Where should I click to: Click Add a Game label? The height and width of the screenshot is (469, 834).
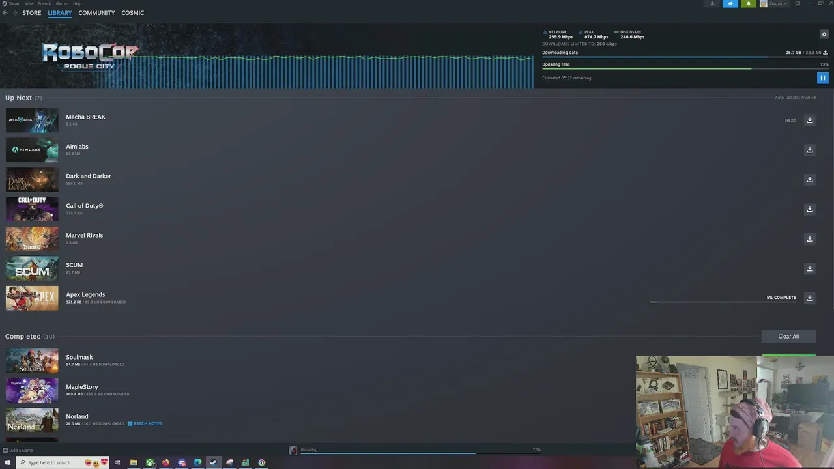pos(22,450)
